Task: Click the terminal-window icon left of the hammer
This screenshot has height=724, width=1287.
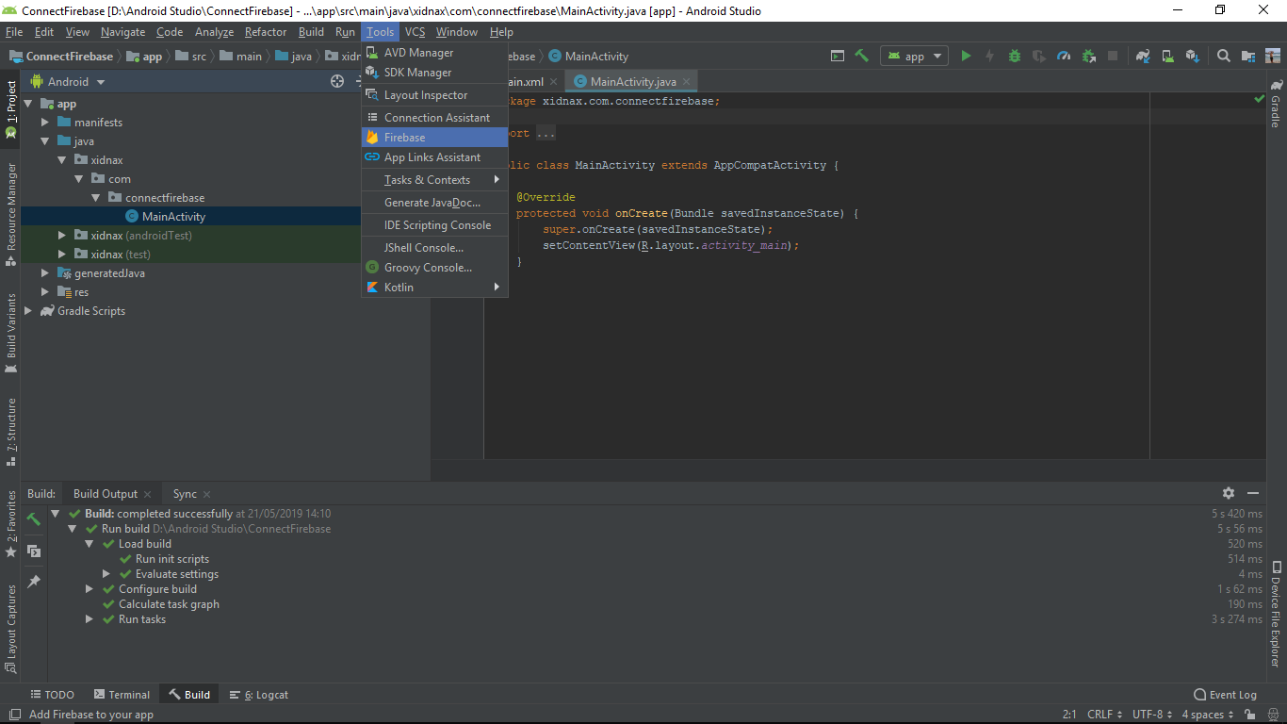Action: (x=837, y=56)
